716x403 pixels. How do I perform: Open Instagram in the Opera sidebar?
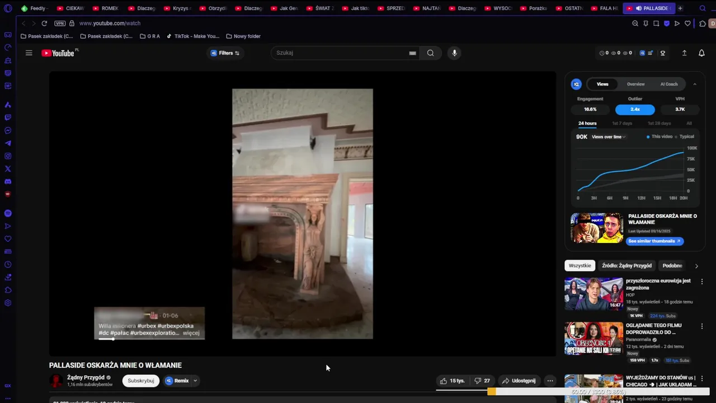[x=8, y=156]
